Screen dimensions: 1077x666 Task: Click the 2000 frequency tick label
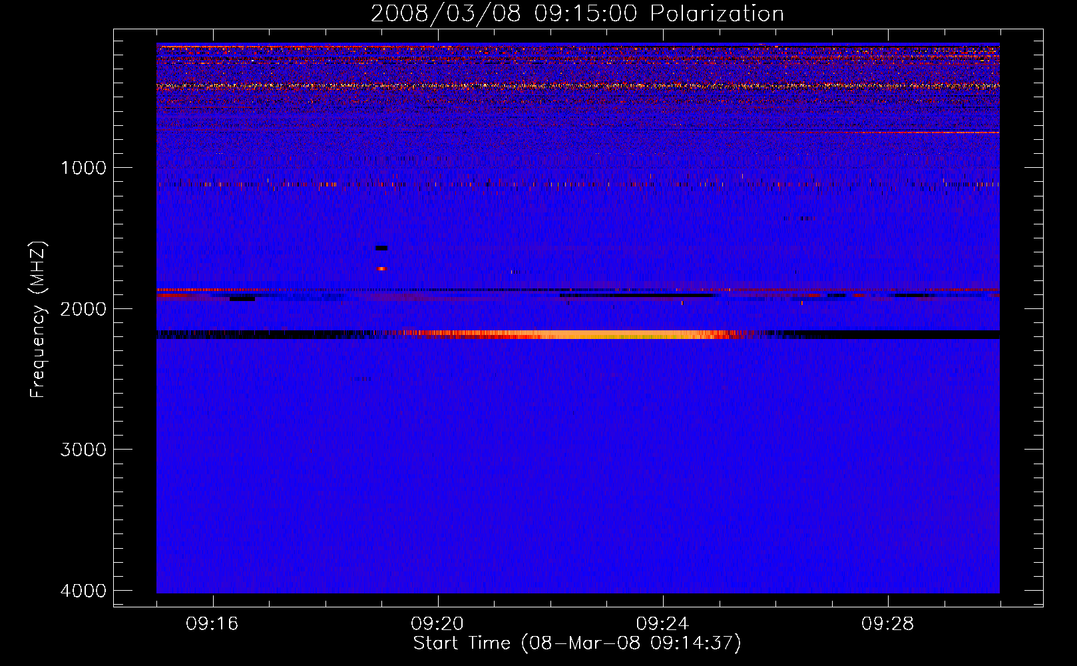click(x=83, y=308)
